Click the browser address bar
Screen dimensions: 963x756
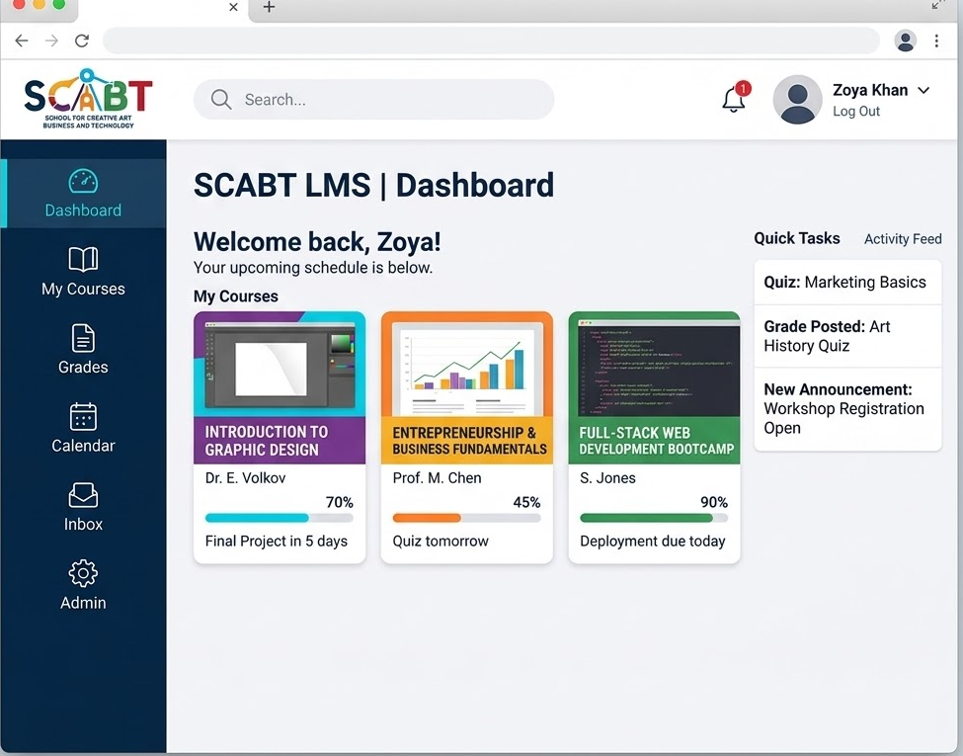(491, 41)
